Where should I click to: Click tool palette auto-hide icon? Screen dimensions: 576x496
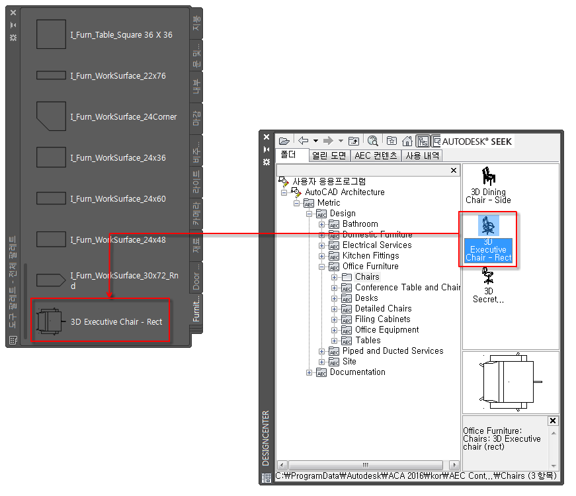click(13, 25)
